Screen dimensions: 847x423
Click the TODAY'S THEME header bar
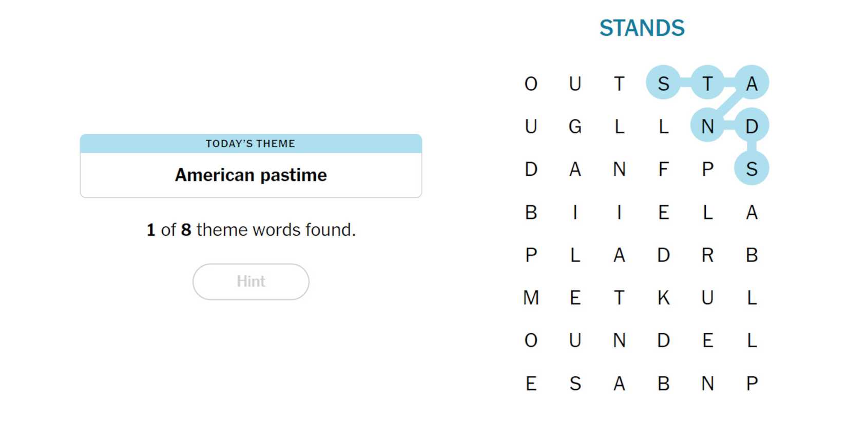251,144
